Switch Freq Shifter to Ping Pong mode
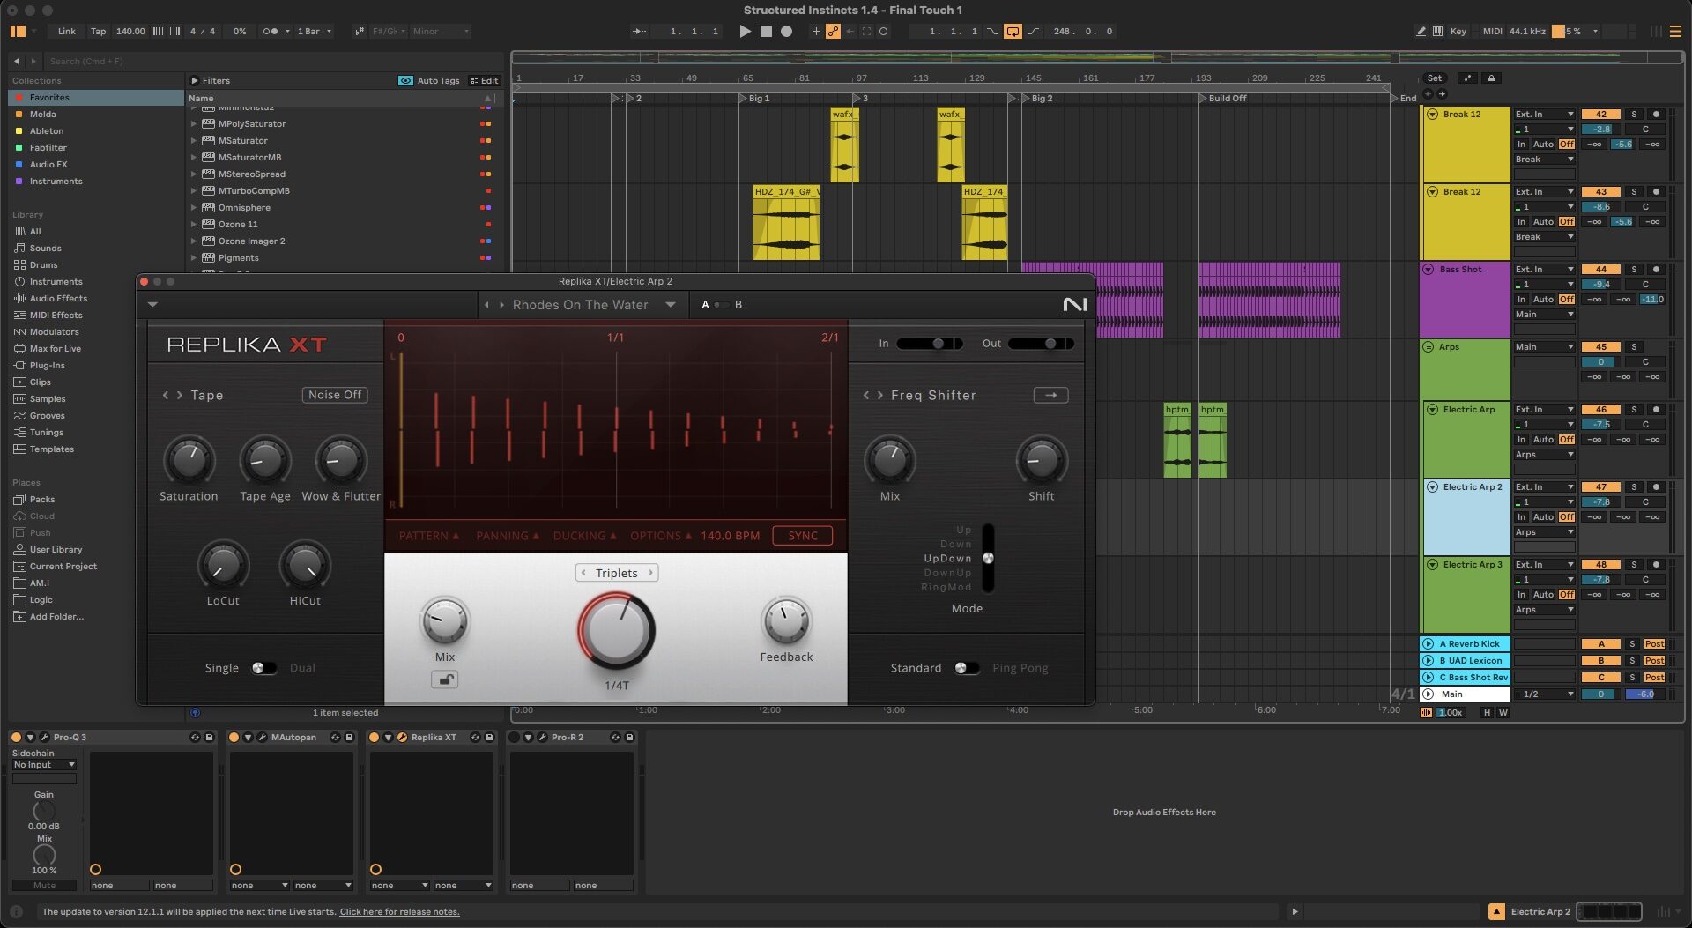1692x928 pixels. [968, 668]
